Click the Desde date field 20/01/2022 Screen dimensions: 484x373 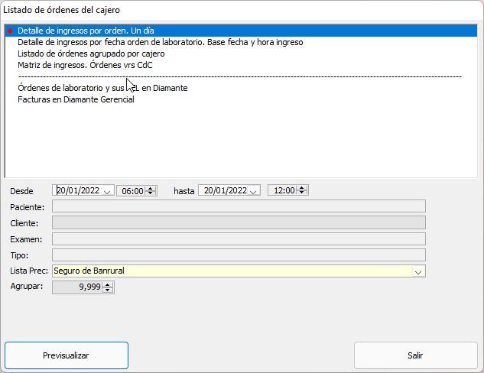pyautogui.click(x=78, y=191)
